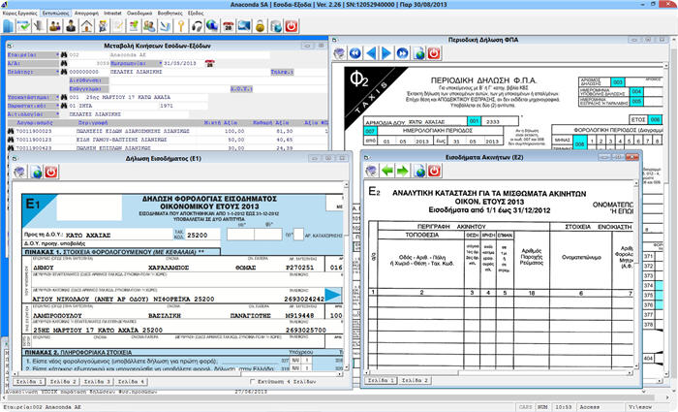
Task: Click the database with globe toolbar icon
Action: 275,26
